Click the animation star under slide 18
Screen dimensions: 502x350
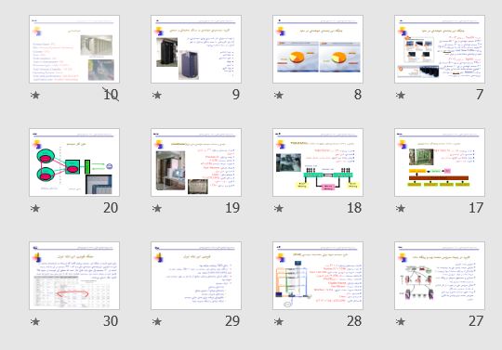coord(279,208)
